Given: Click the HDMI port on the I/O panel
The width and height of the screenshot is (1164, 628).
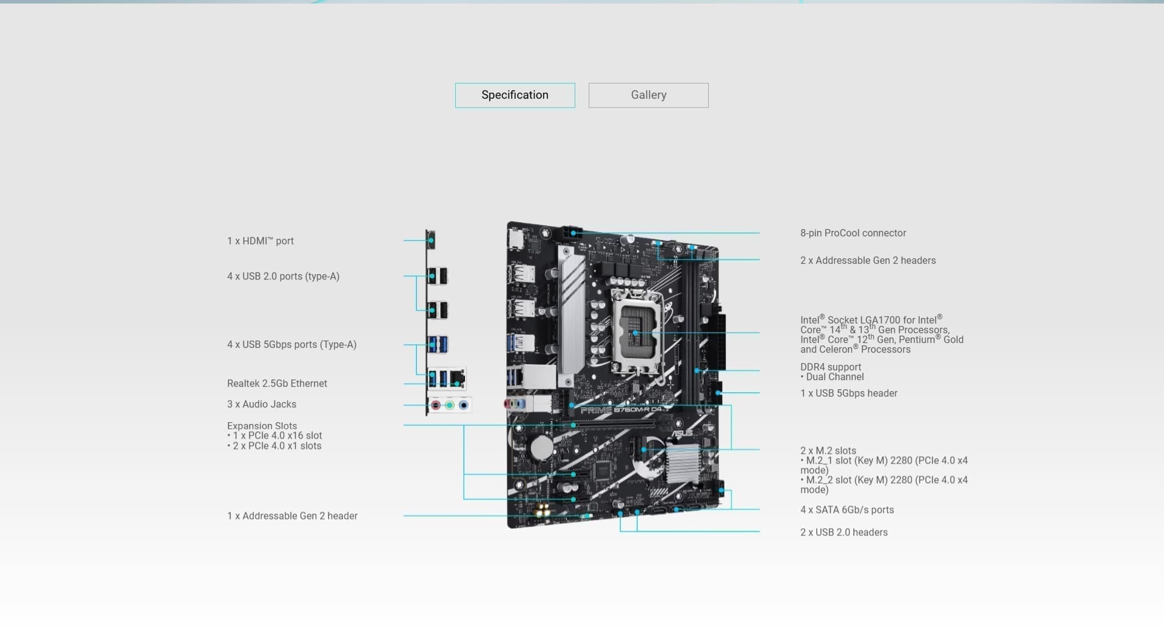Looking at the screenshot, I should coord(430,240).
